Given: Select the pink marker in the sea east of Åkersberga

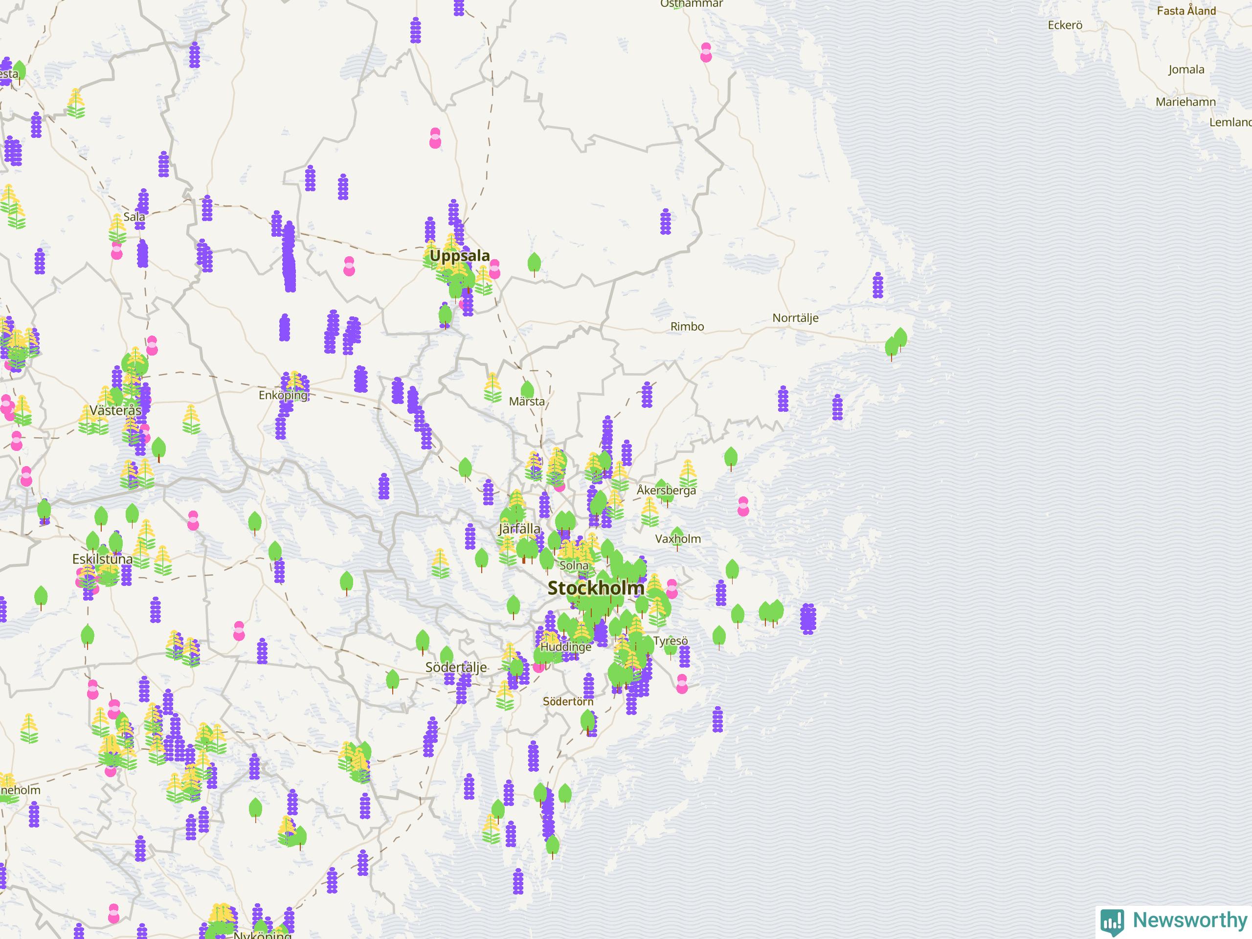Looking at the screenshot, I should (742, 507).
